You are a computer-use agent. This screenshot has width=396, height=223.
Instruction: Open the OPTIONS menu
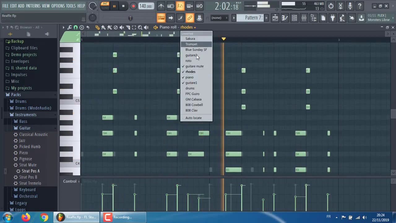pyautogui.click(x=58, y=6)
